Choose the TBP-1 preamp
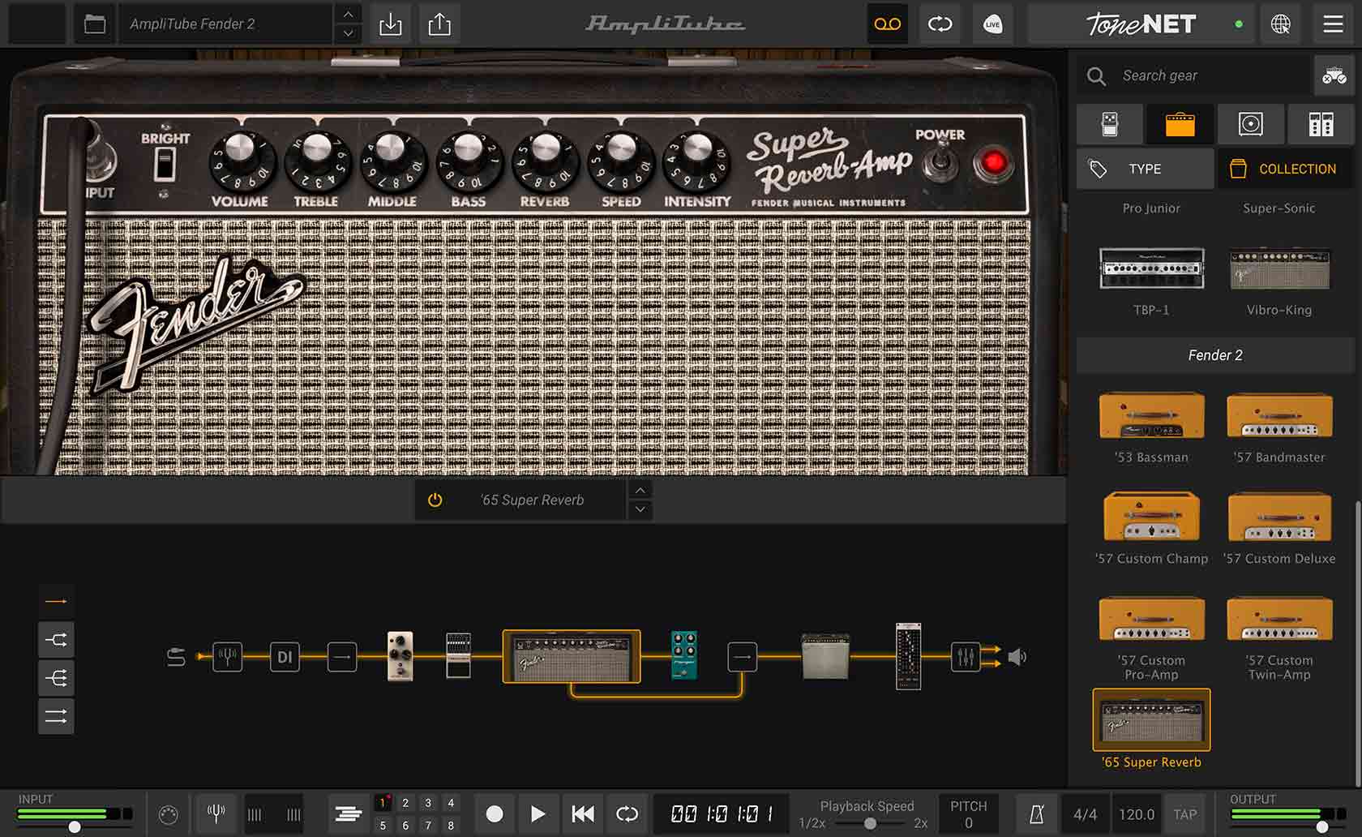Viewport: 1362px width, 837px height. (x=1151, y=282)
